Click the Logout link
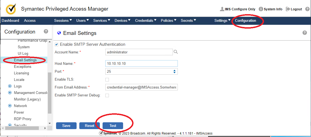The image size is (311, 137). [296, 9]
